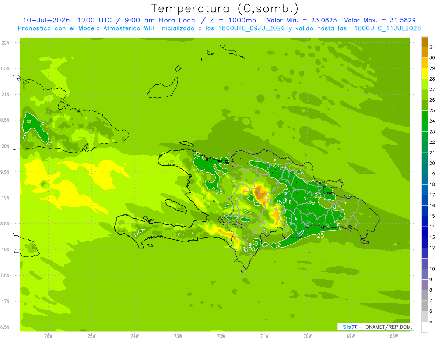Click the 'SisTT – ONAMET/REP.DOM.' label

pyautogui.click(x=375, y=327)
